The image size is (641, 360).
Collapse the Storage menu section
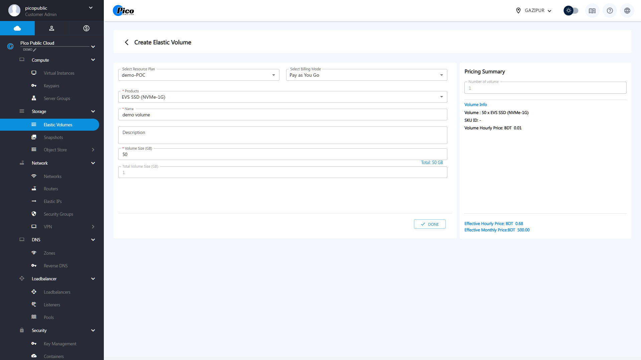coord(93,111)
